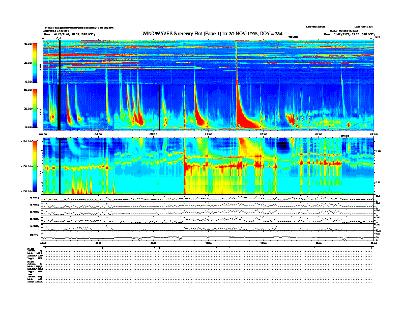Click the -130.00 label on TNR color scale

pyautogui.click(x=26, y=166)
